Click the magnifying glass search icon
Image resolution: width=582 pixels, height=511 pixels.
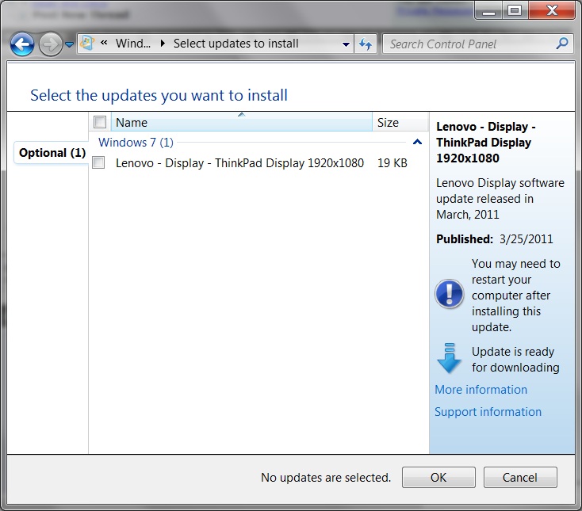pyautogui.click(x=562, y=44)
